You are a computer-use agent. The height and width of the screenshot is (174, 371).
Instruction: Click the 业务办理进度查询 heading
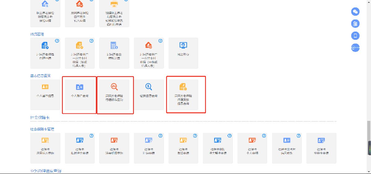coord(46,171)
